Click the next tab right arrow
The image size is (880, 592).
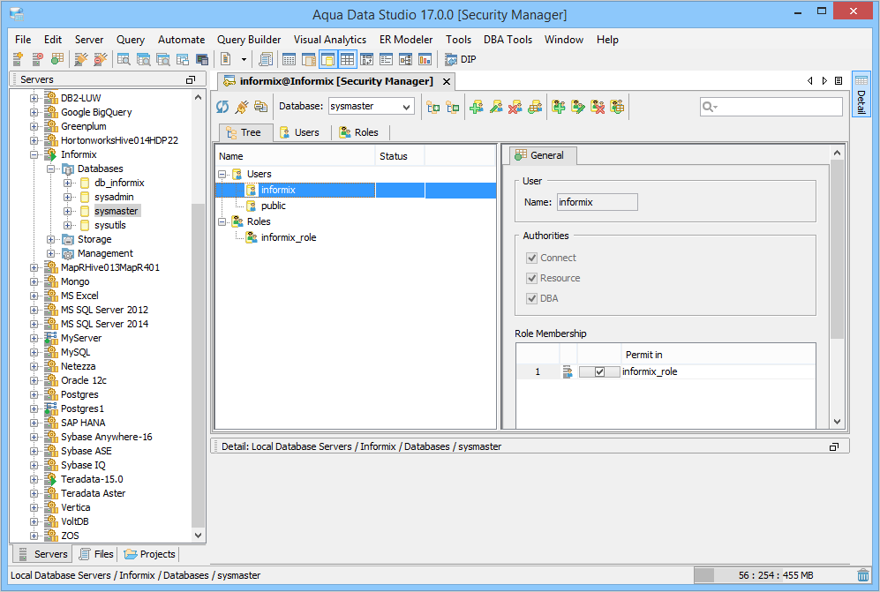tap(824, 81)
